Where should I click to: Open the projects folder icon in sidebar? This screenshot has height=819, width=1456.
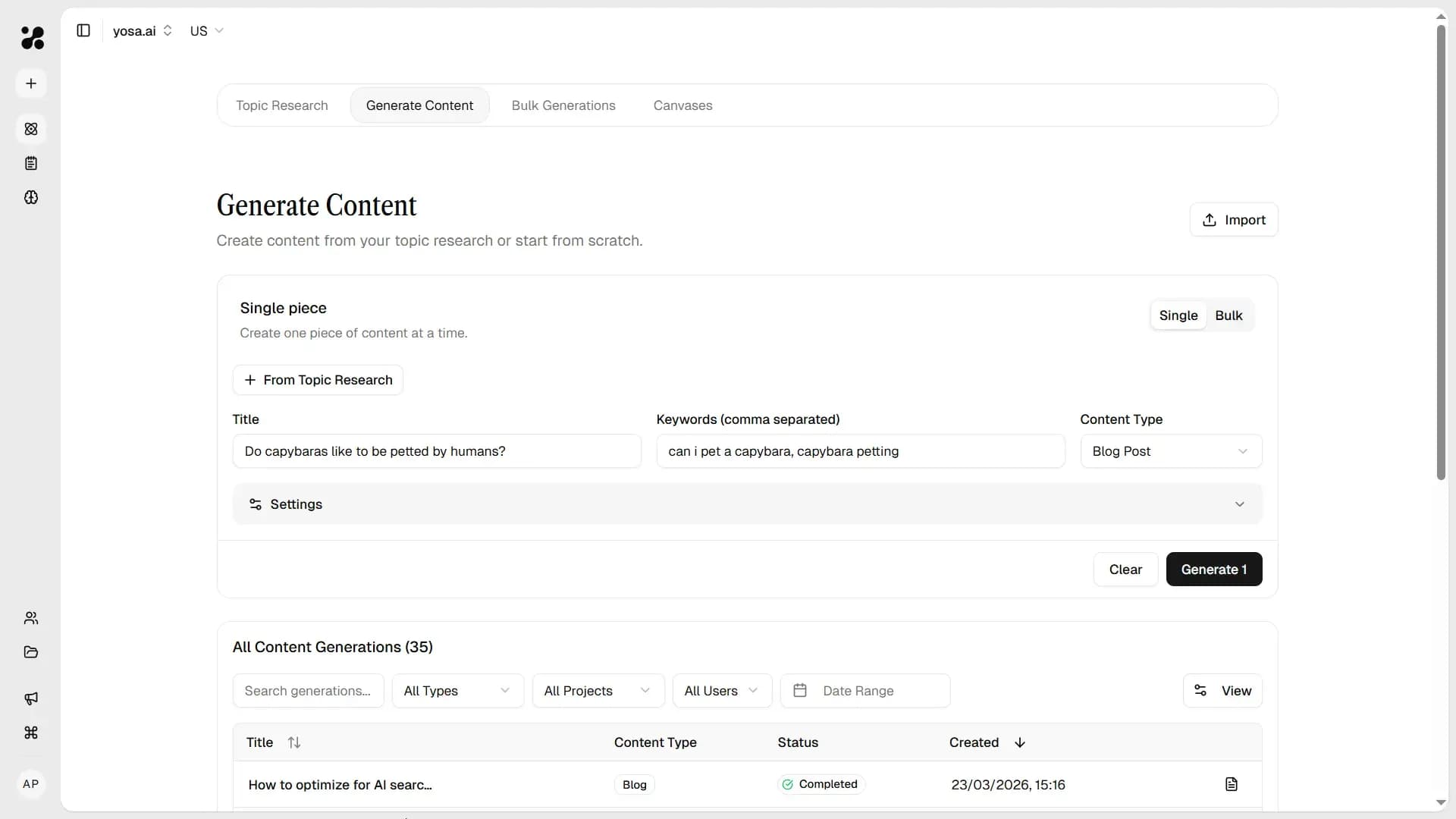[x=30, y=652]
